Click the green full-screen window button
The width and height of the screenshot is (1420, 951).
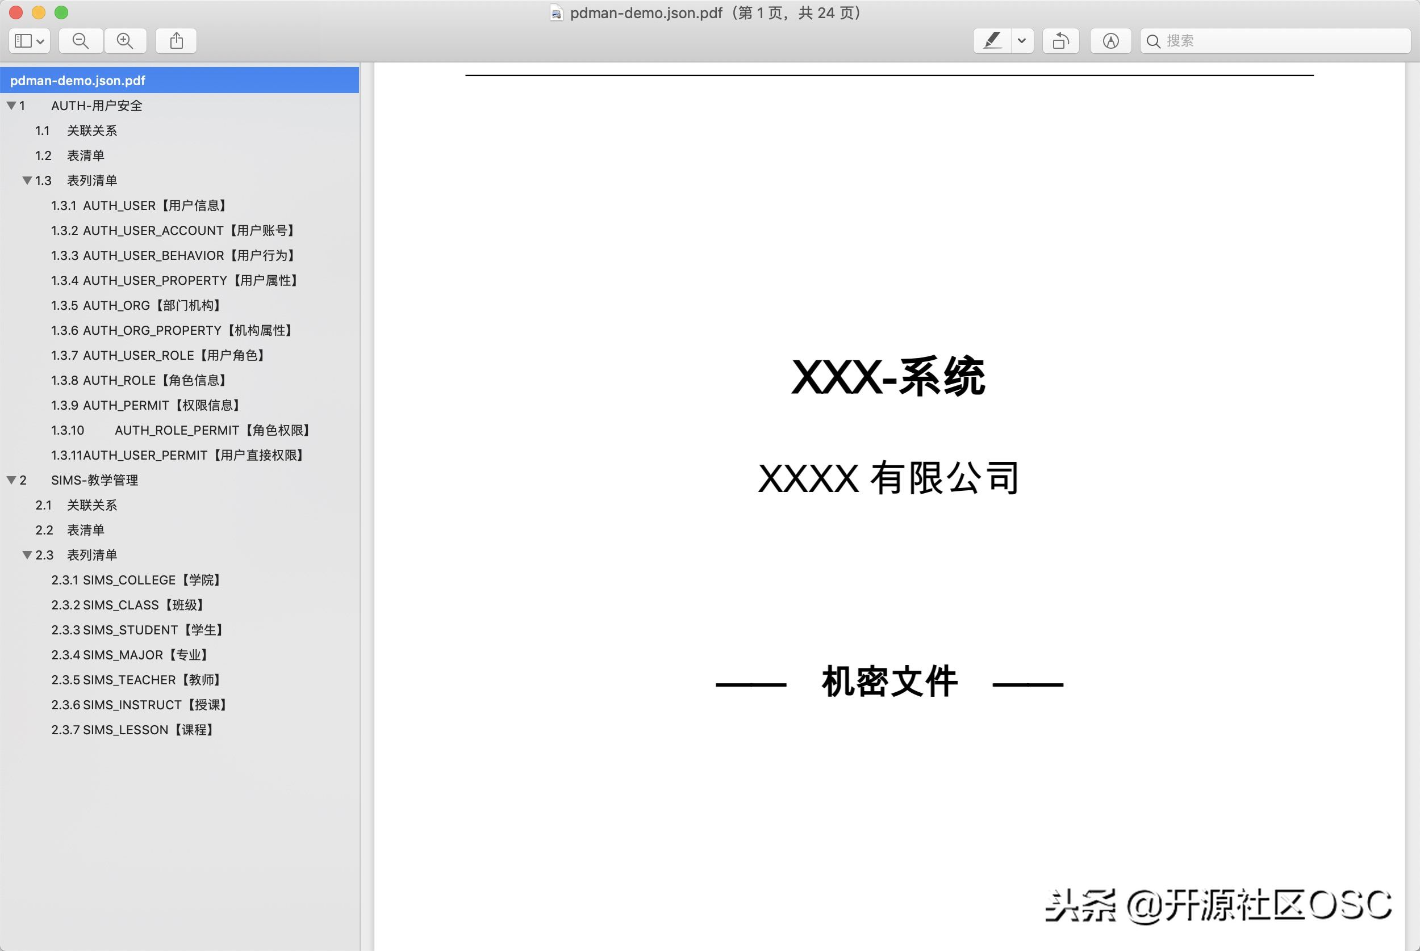point(61,12)
